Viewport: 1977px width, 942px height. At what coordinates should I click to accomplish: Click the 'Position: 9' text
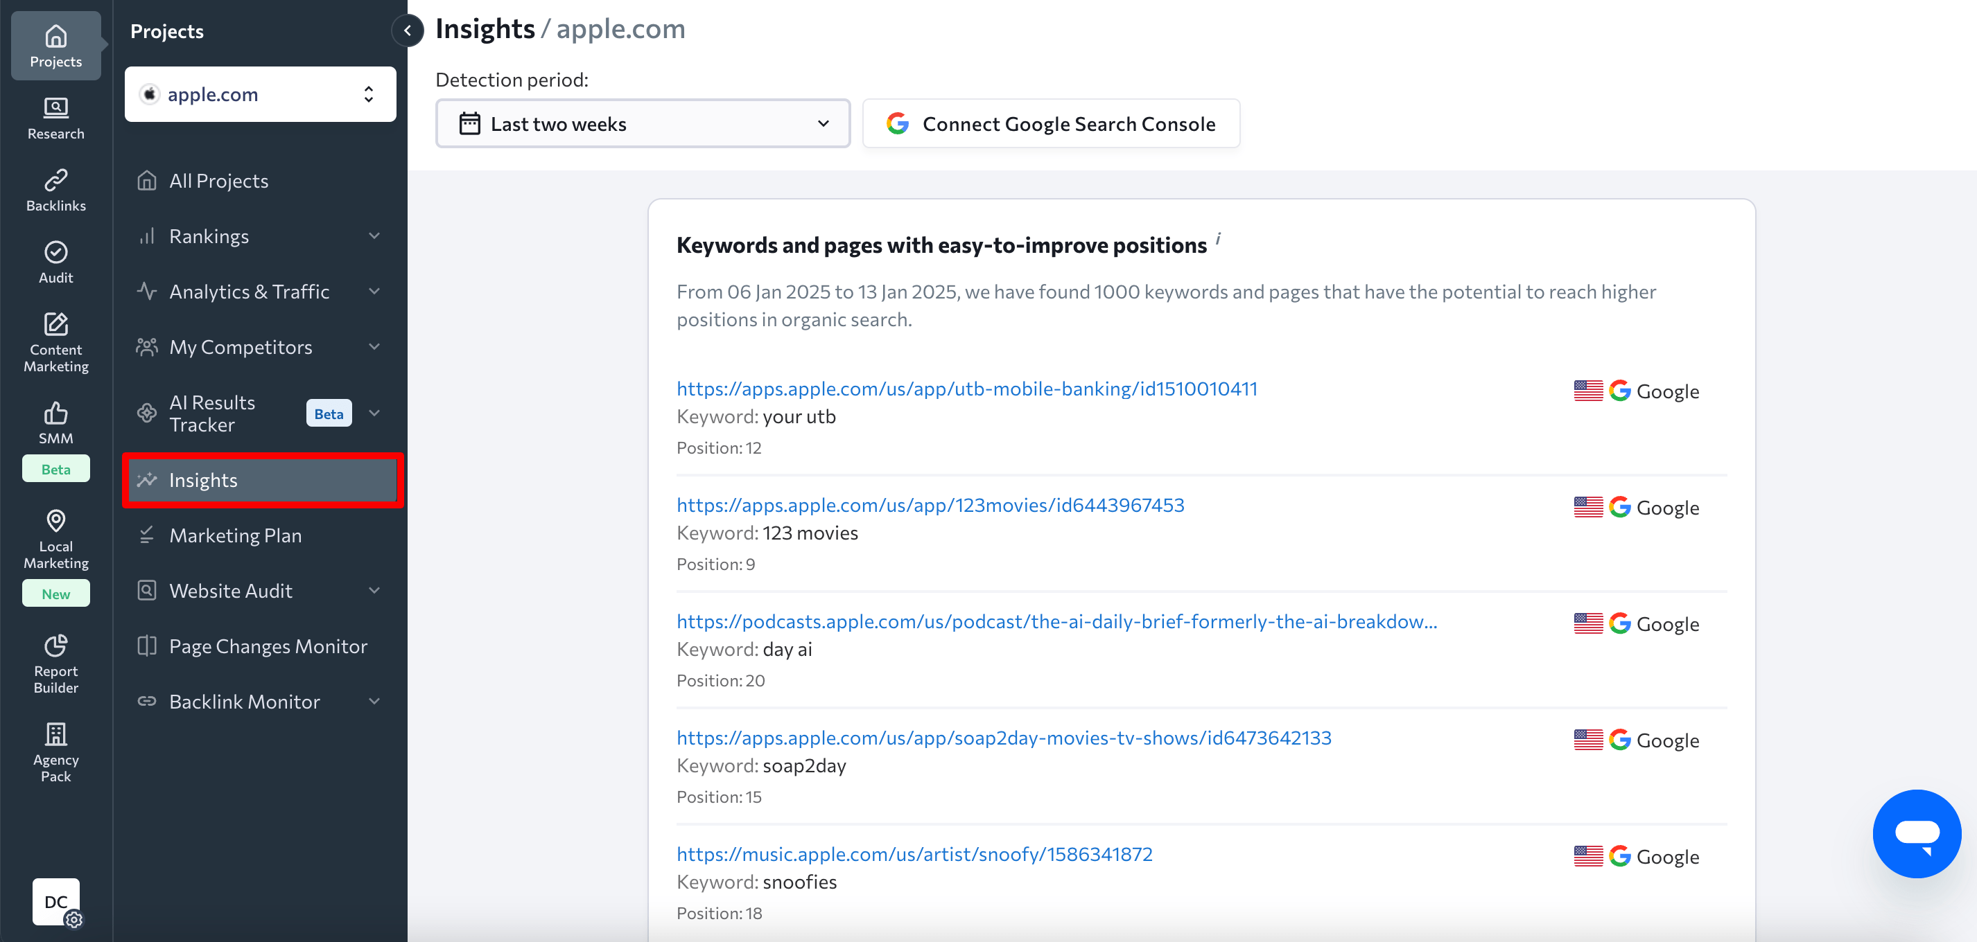pyautogui.click(x=715, y=564)
